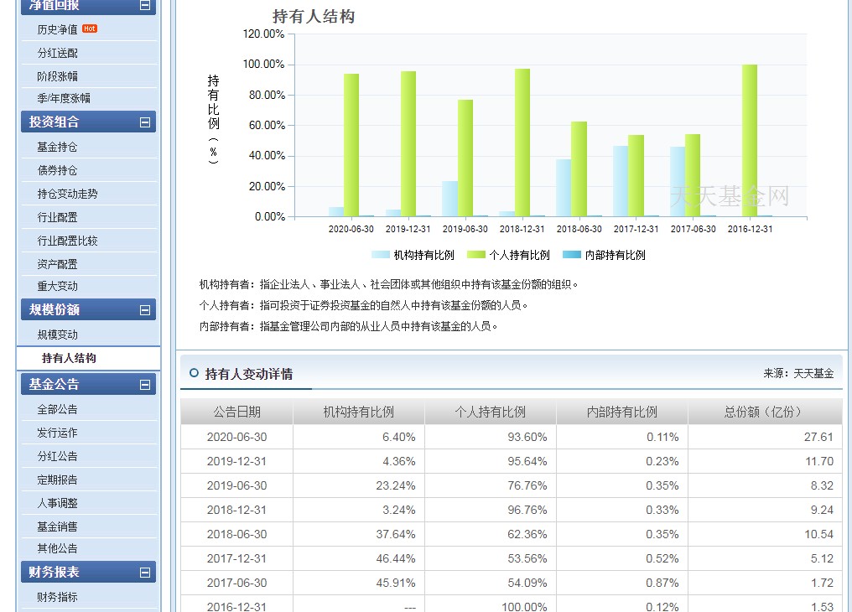Collapse the 规模份额 section
852x612 pixels.
click(145, 310)
